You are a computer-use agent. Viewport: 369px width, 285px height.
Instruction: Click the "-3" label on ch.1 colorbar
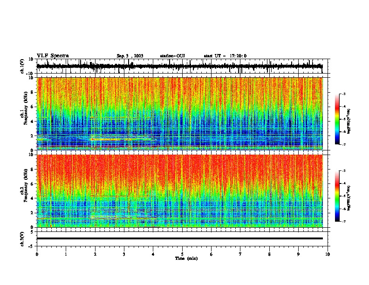[343, 94]
